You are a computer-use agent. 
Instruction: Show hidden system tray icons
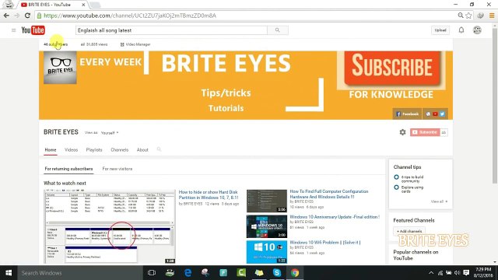[x=431, y=273]
